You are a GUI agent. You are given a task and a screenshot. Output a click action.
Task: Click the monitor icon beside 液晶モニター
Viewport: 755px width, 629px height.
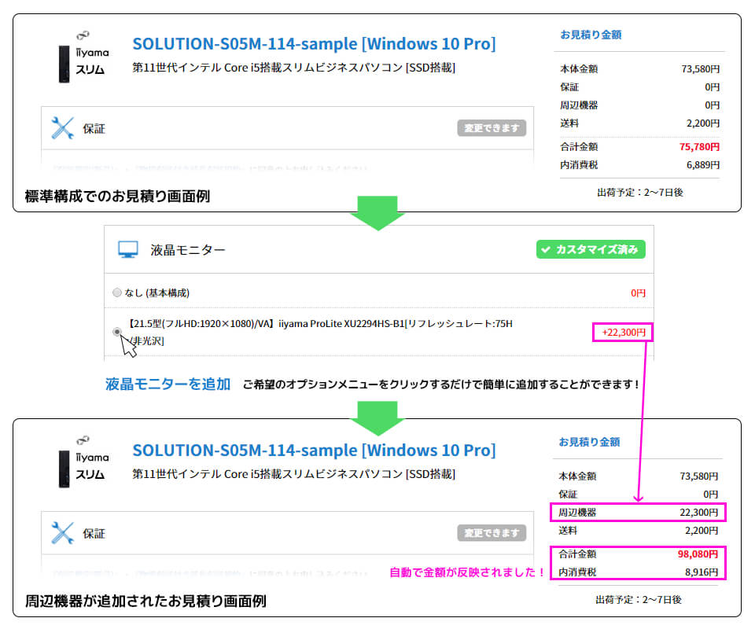coord(128,249)
